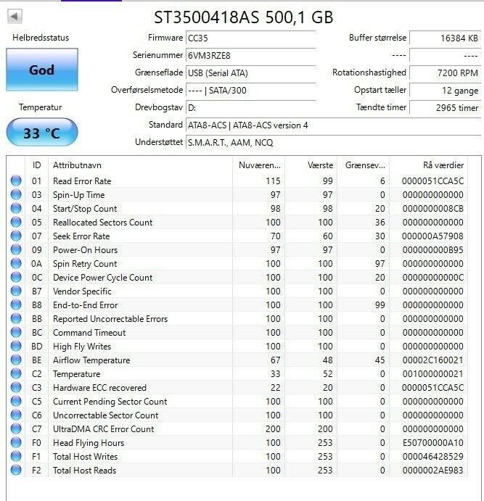Screen dimensions: 484x501
Task: Click status orb for Vendor Specific
Action: (x=16, y=291)
